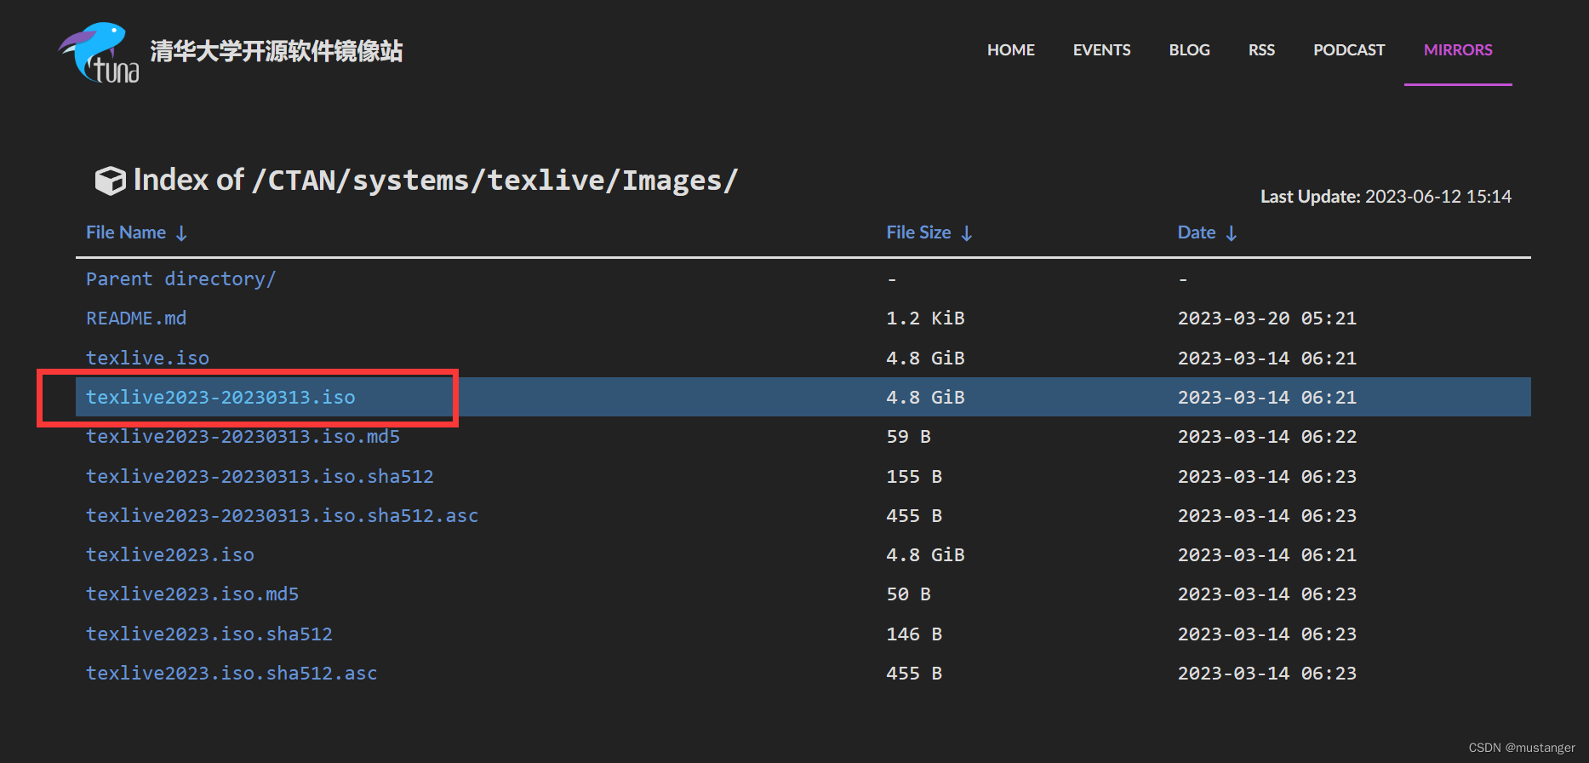The image size is (1589, 763).
Task: Sort listing by Date header
Action: 1196,232
